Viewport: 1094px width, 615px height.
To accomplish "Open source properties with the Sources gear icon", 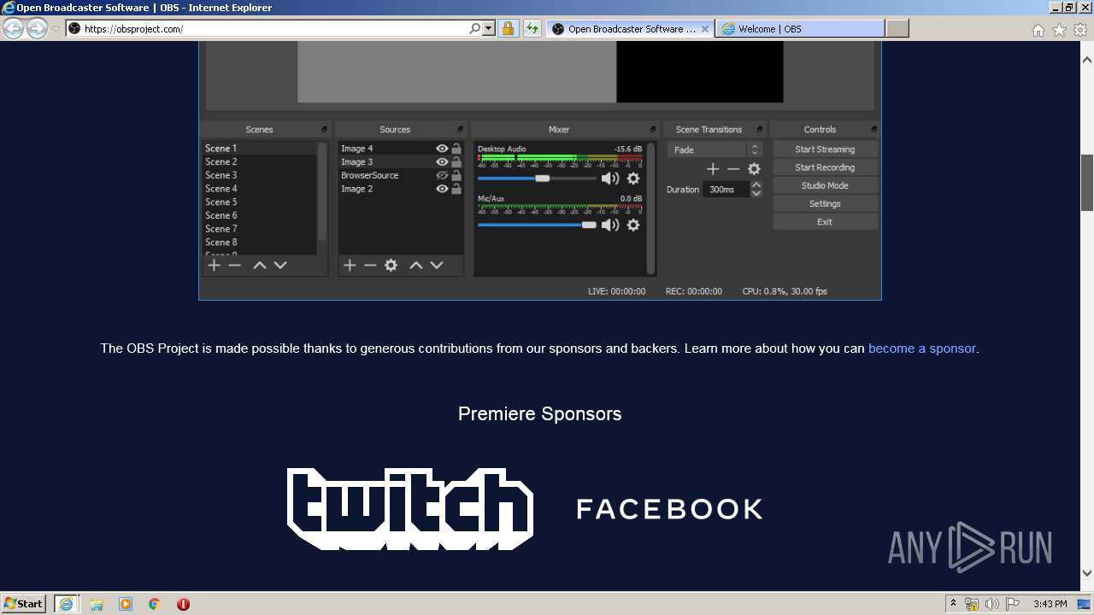I will tap(391, 265).
